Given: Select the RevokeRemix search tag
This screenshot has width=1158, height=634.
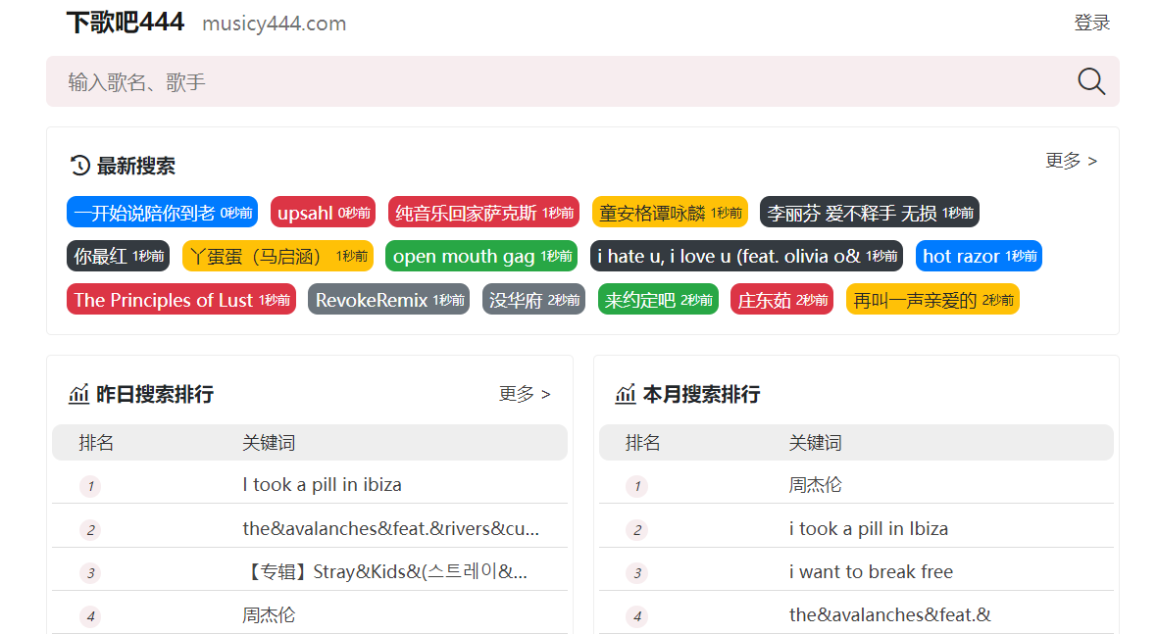Looking at the screenshot, I should pos(388,300).
